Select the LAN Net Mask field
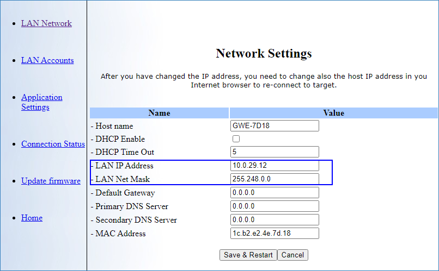 point(275,179)
